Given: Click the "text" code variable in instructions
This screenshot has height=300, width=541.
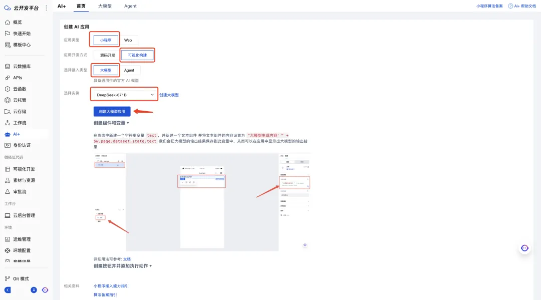Looking at the screenshot, I should click(x=152, y=136).
